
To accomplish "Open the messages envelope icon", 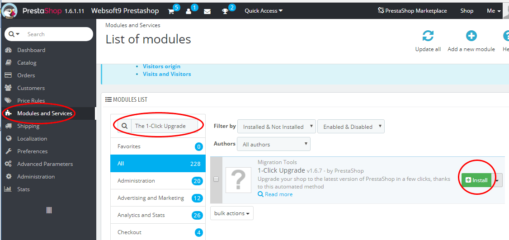I will pos(207,11).
